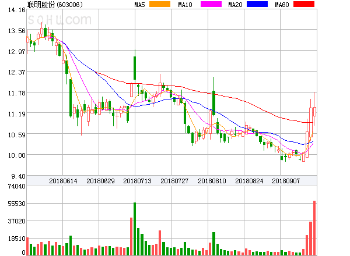Click the 20180614 date label
This screenshot has height=256, width=350.
coord(63,181)
